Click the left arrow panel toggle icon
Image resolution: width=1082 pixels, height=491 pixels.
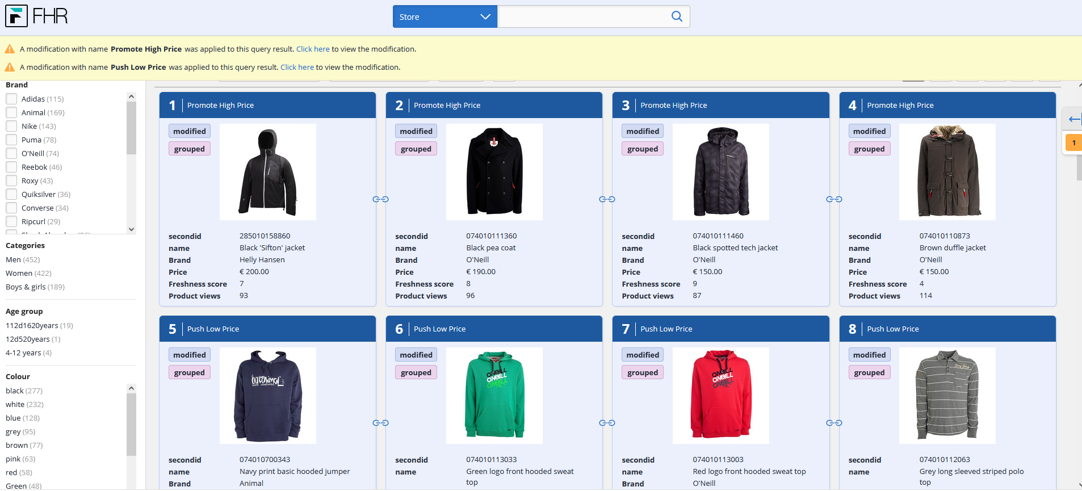1074,119
